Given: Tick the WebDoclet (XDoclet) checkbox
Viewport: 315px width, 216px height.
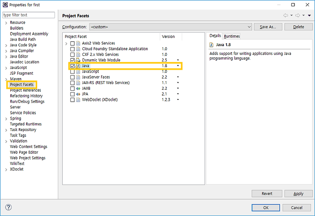Looking at the screenshot, I should pyautogui.click(x=72, y=99).
